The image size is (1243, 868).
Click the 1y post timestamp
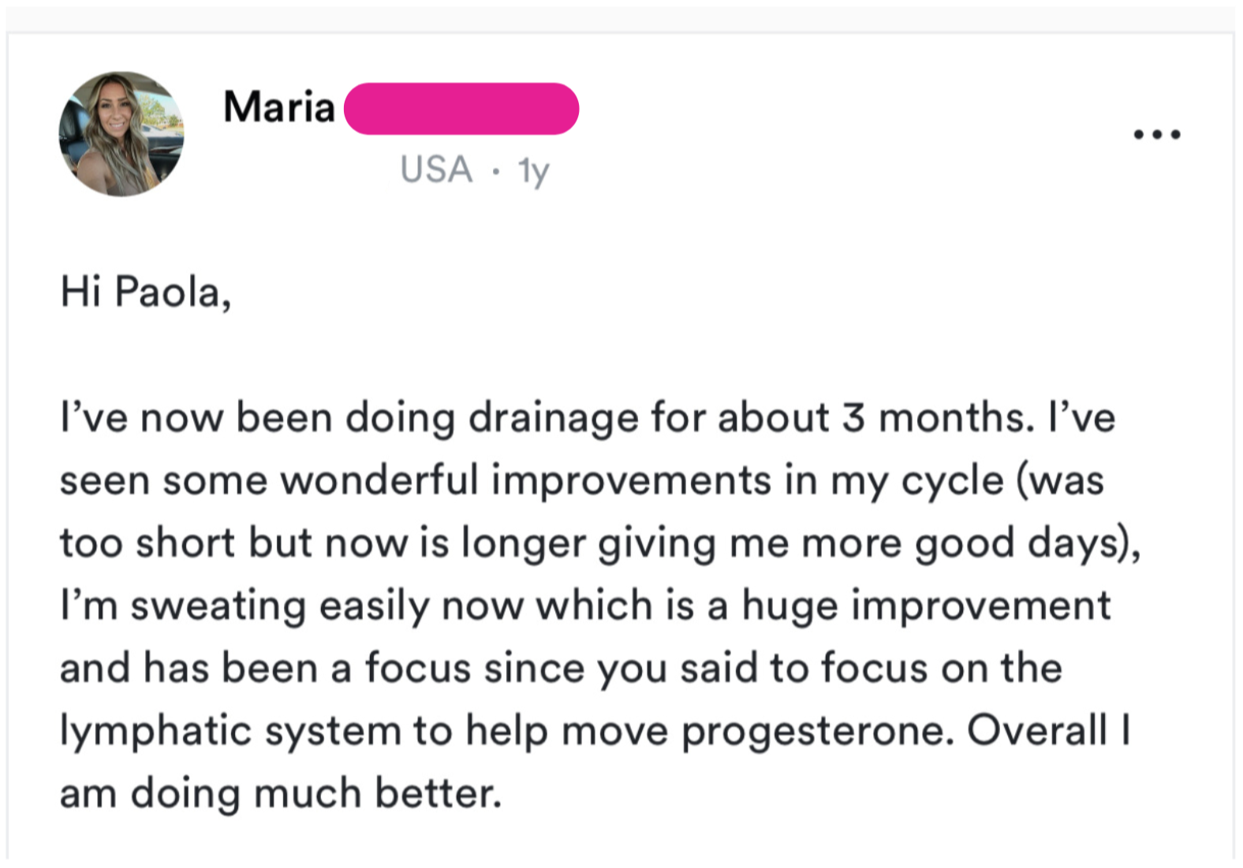[533, 171]
